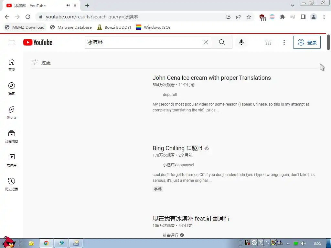Click the page vertical scrollbar thumb

pos(328,42)
